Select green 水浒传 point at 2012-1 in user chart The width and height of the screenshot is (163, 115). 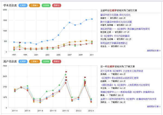72,97
